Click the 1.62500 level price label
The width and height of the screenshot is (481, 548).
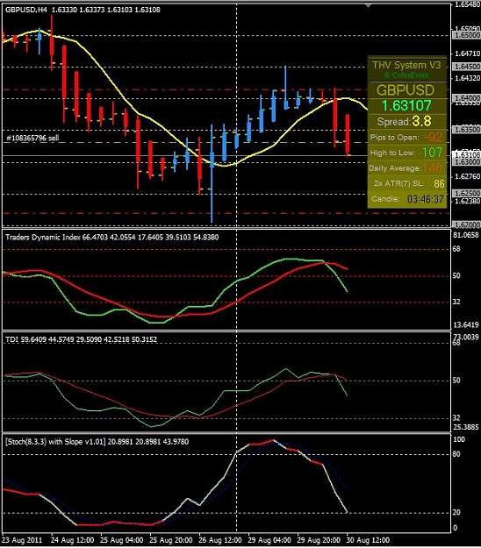[x=466, y=193]
